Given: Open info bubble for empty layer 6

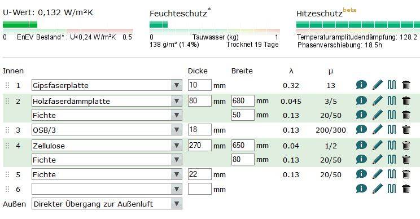Looking at the screenshot, I should tap(361, 189).
